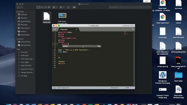Select PHP-Echo-Function image in Finder
Image resolution: width=187 pixels, height=105 pixels.
[x=62, y=18]
